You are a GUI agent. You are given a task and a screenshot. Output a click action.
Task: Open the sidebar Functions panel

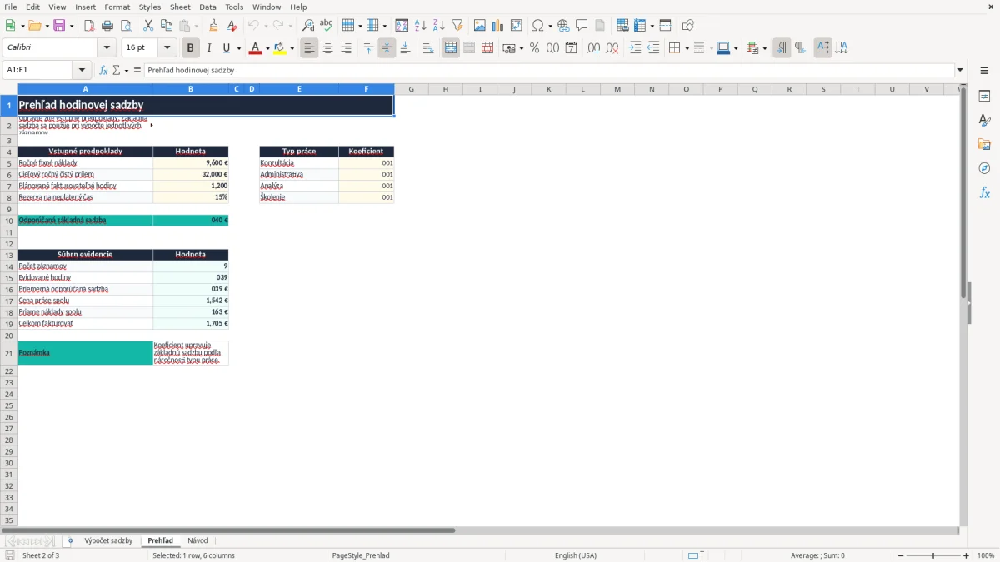coord(984,192)
